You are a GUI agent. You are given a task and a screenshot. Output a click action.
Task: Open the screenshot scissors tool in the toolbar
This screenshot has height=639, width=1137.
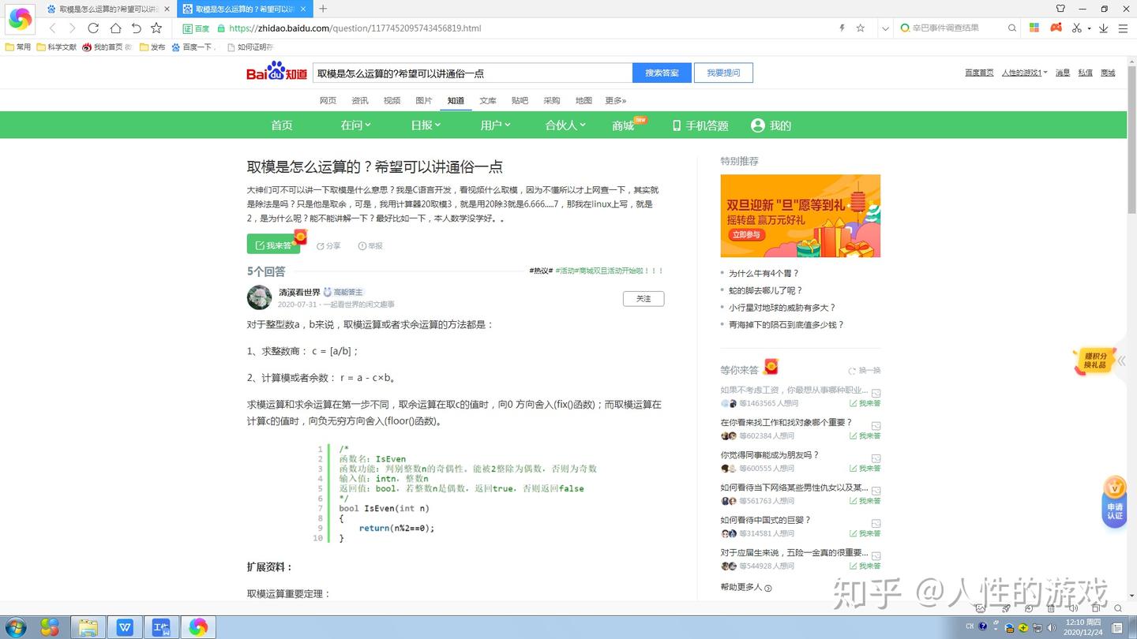click(x=1077, y=28)
